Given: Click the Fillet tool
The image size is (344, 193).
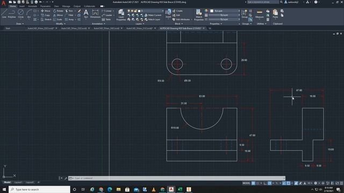Looking at the screenshot, I should point(69,15).
